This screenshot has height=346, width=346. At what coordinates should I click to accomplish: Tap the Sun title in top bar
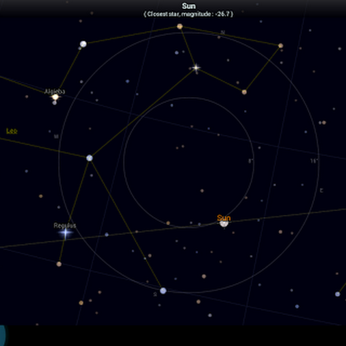[189, 6]
